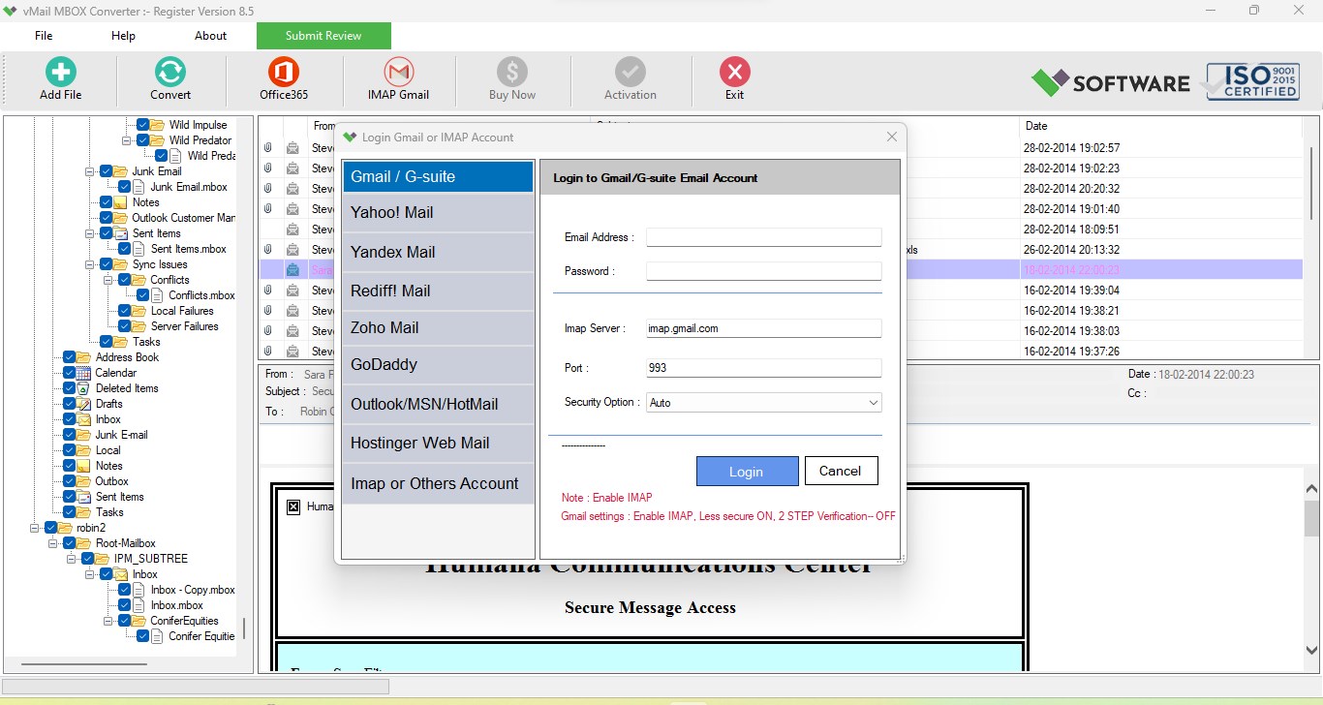The height and width of the screenshot is (705, 1323).
Task: Select Hostinger Web Mail option
Action: [x=437, y=444]
